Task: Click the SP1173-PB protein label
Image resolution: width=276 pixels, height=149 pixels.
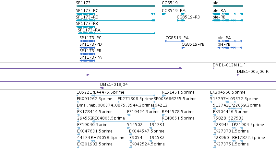Action: point(90,51)
